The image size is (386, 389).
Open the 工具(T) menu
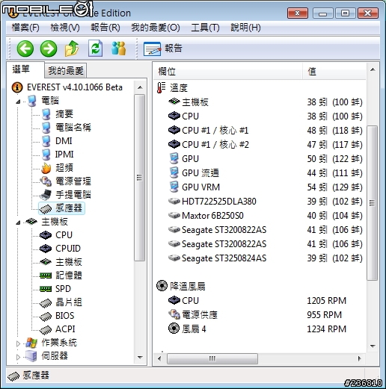[205, 28]
